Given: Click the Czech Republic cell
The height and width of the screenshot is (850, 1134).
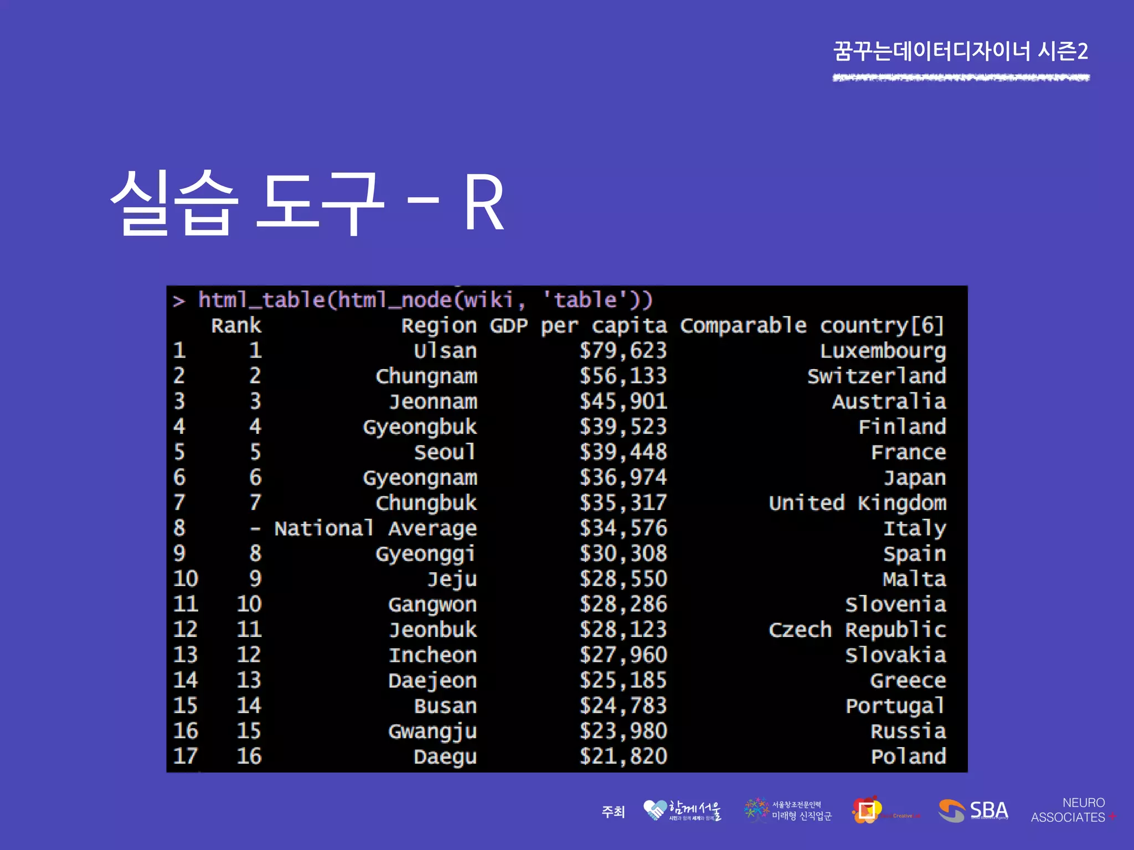Looking at the screenshot, I should [858, 630].
